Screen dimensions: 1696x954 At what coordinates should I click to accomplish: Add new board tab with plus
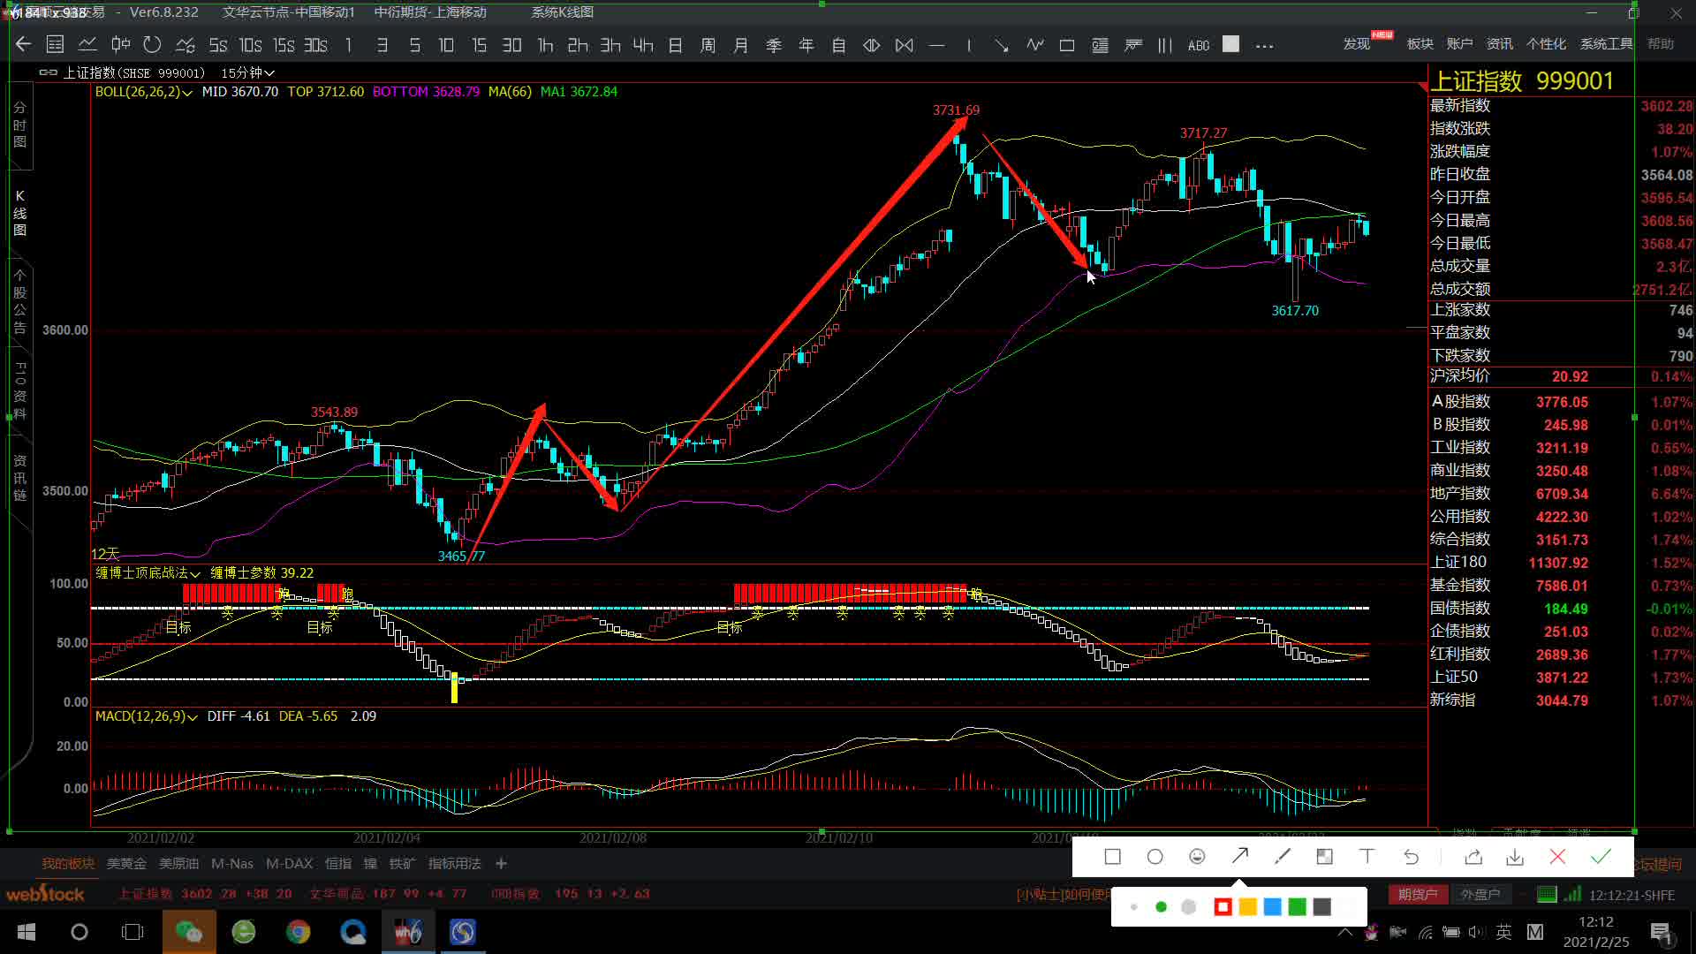pyautogui.click(x=501, y=863)
